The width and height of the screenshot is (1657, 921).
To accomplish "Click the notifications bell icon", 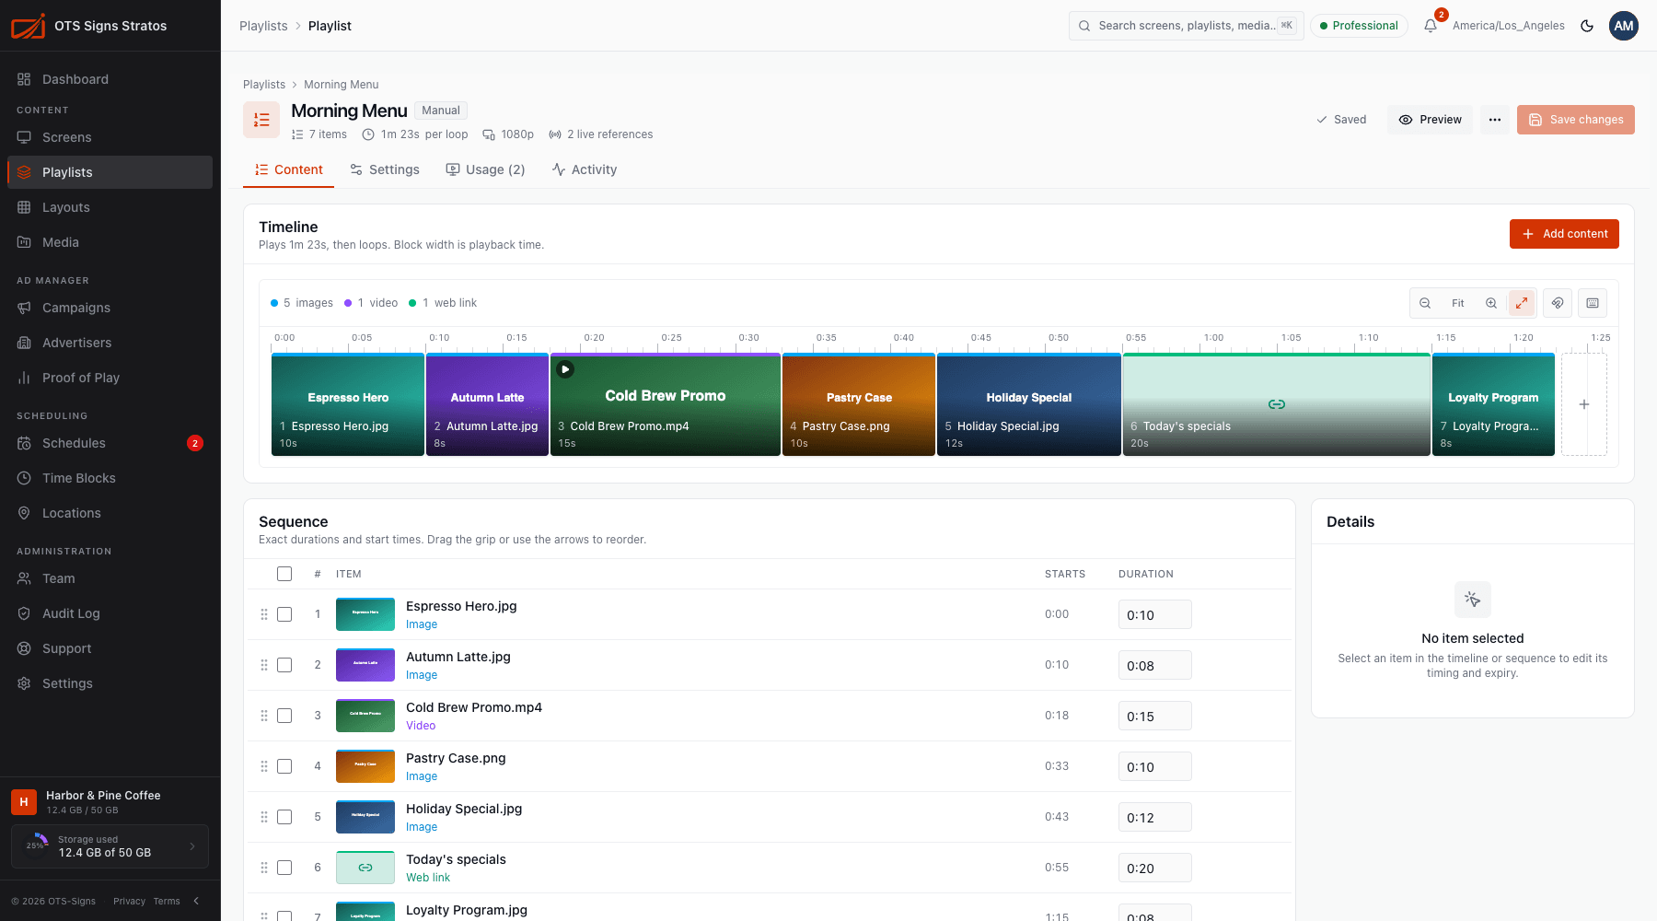I will coord(1431,26).
